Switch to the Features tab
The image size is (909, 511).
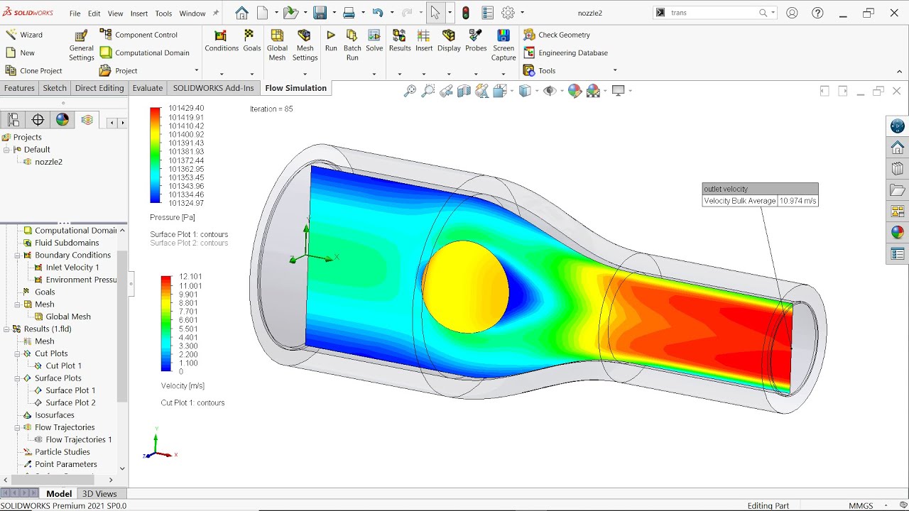pyautogui.click(x=19, y=88)
